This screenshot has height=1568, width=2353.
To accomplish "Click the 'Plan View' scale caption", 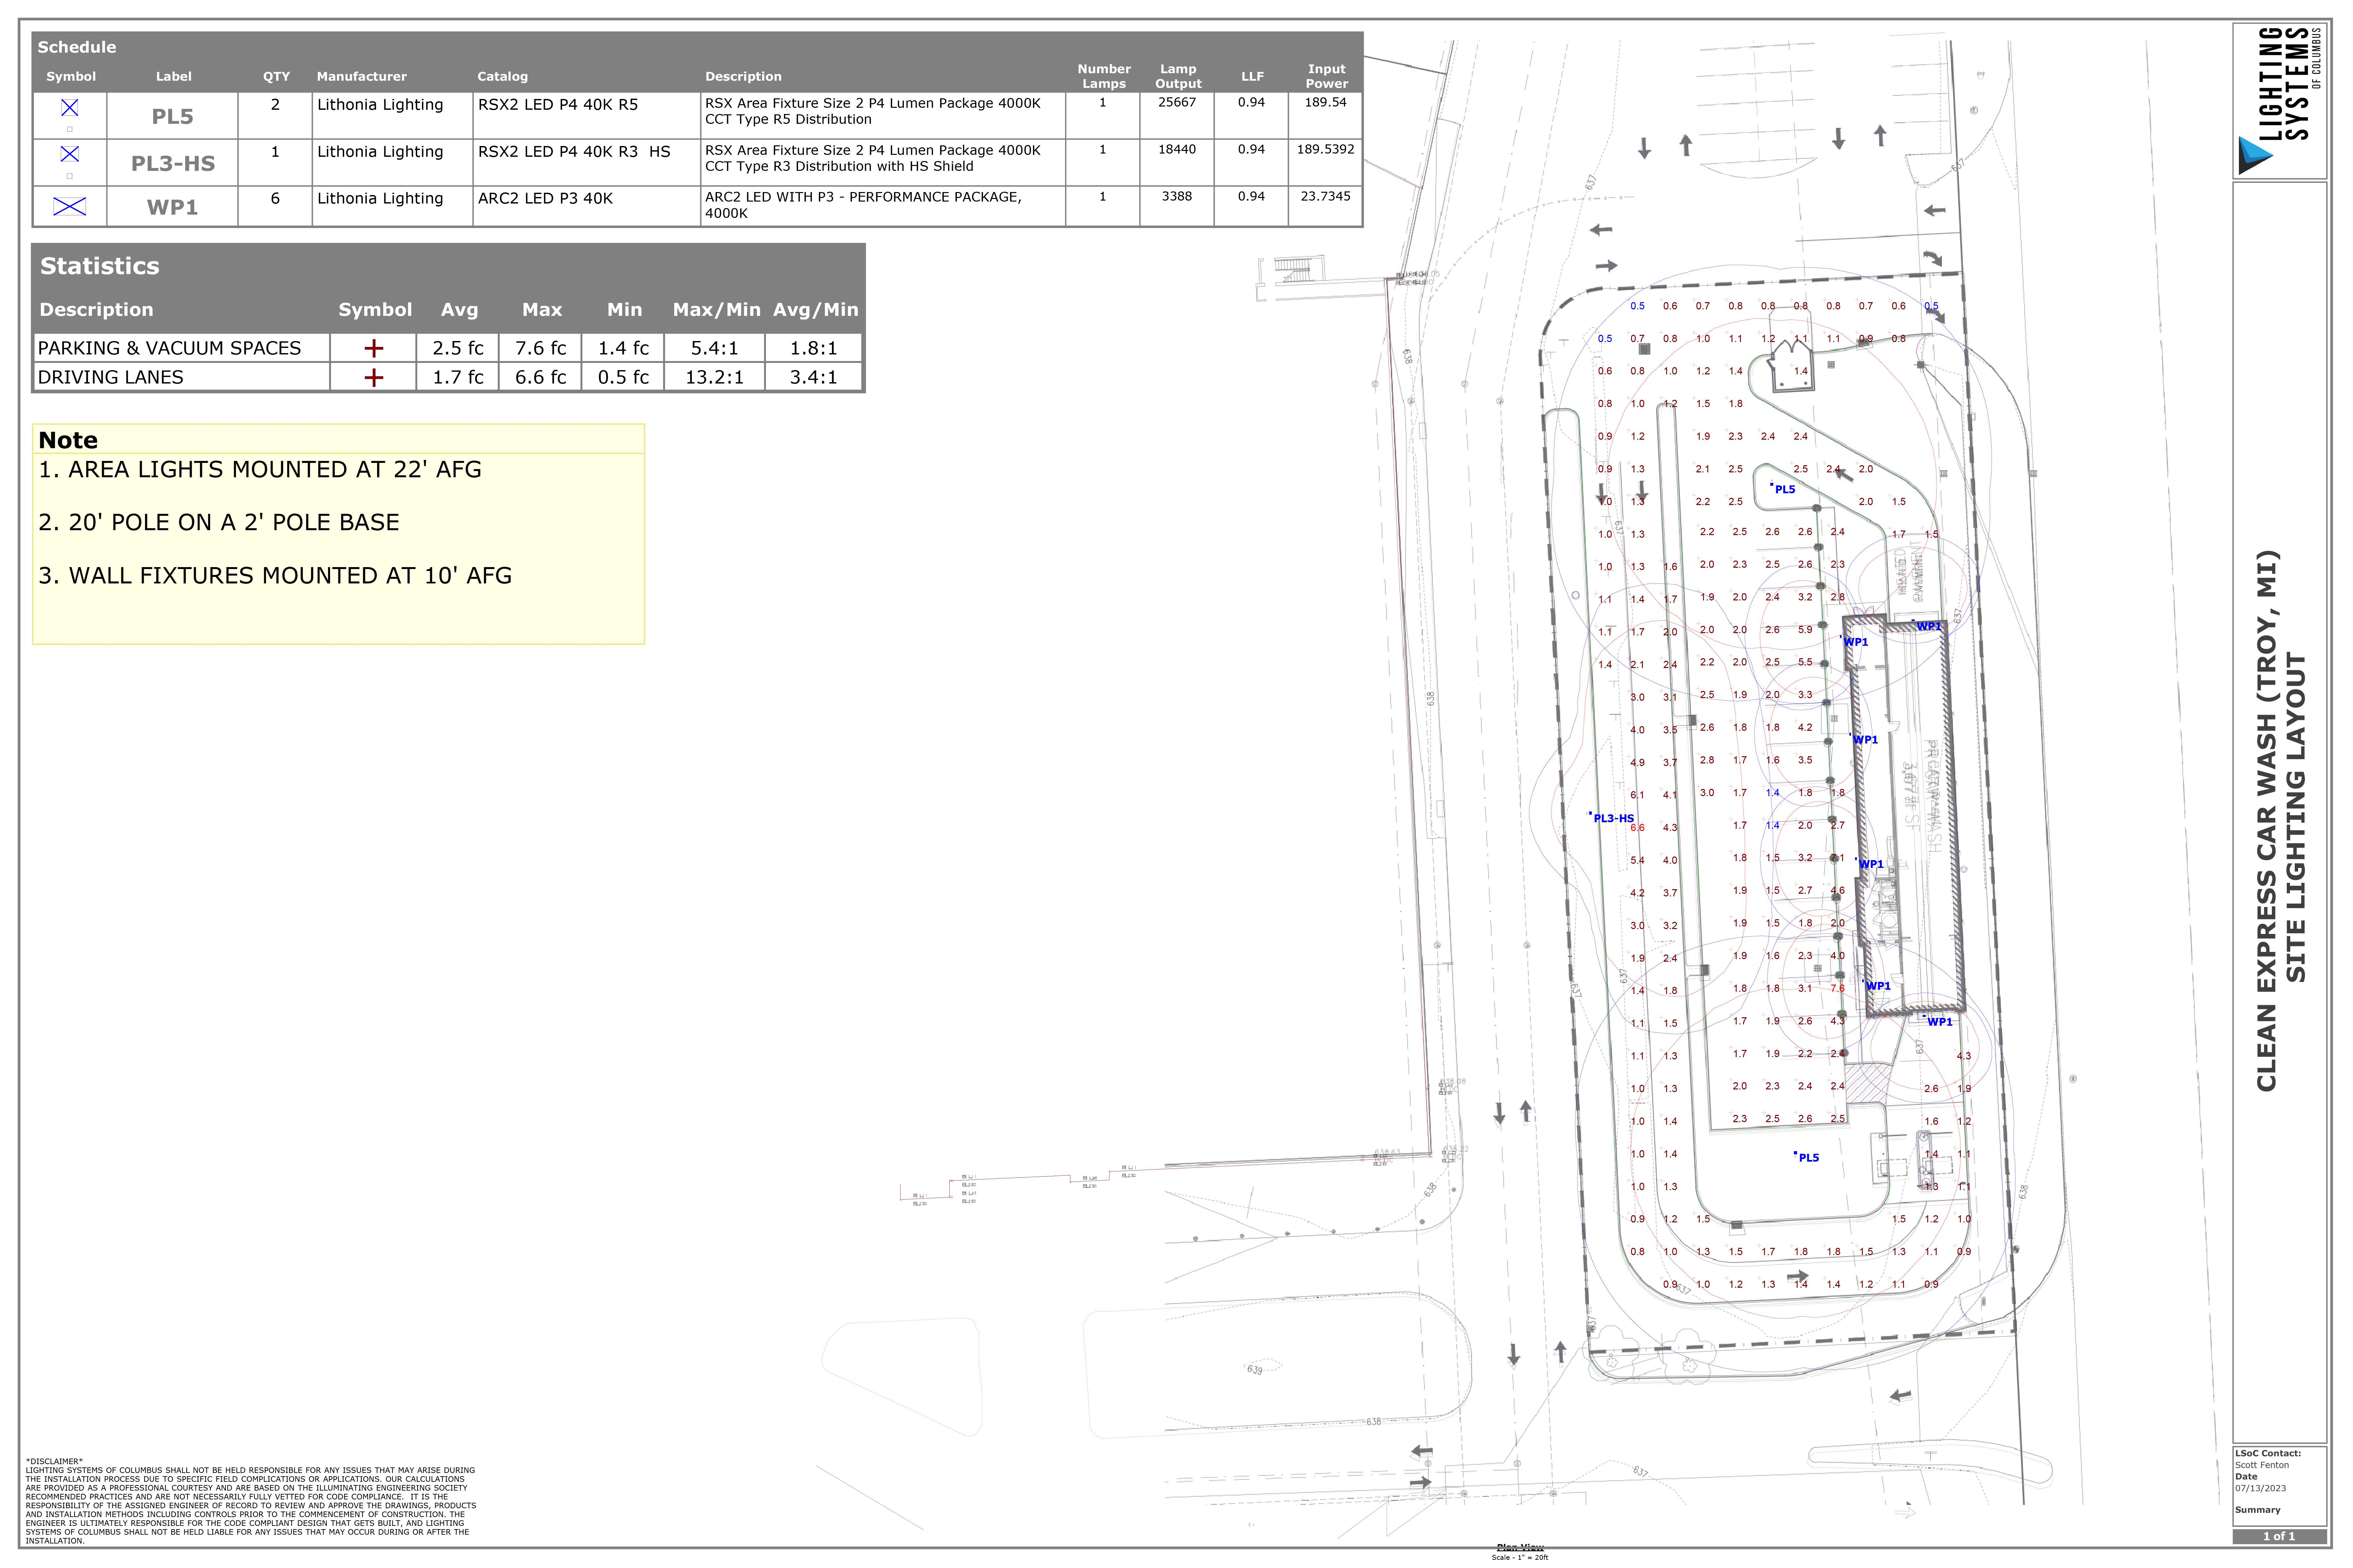I will pos(1520,1548).
